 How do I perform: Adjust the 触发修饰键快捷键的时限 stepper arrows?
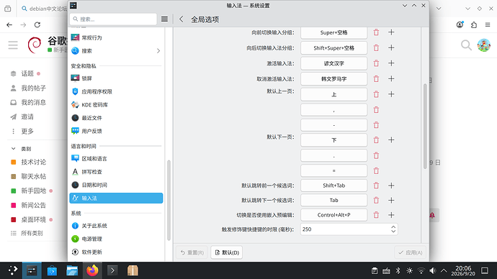click(393, 229)
